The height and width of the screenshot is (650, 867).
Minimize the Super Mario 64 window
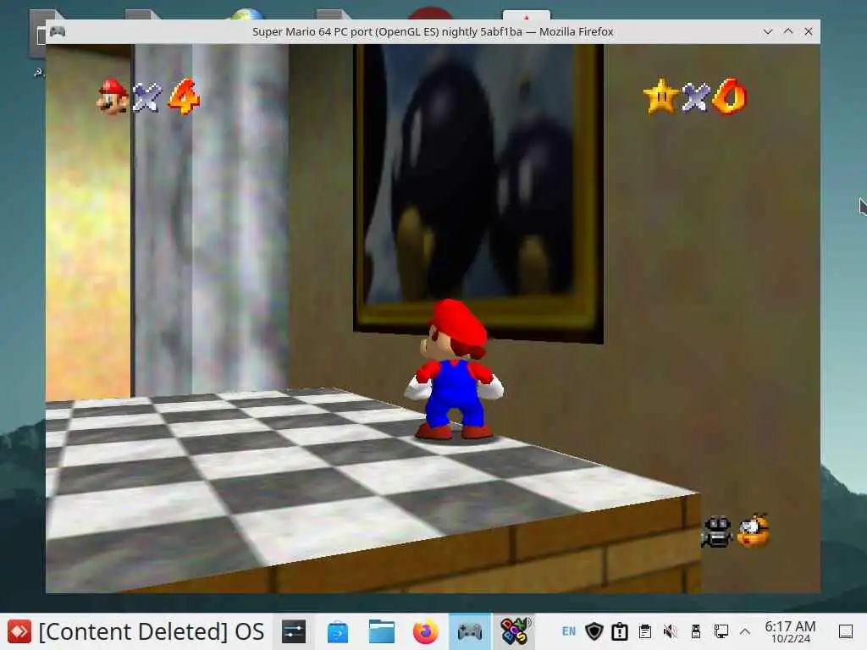point(767,31)
